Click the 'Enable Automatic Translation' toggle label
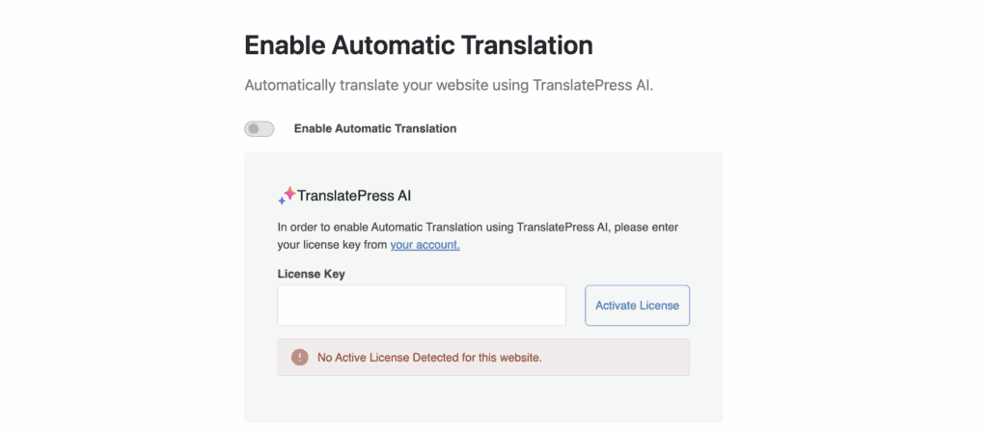The image size is (988, 429). point(375,128)
